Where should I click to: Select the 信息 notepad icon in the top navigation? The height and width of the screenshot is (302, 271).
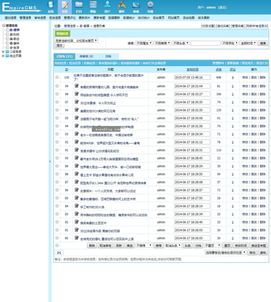pos(65,5)
